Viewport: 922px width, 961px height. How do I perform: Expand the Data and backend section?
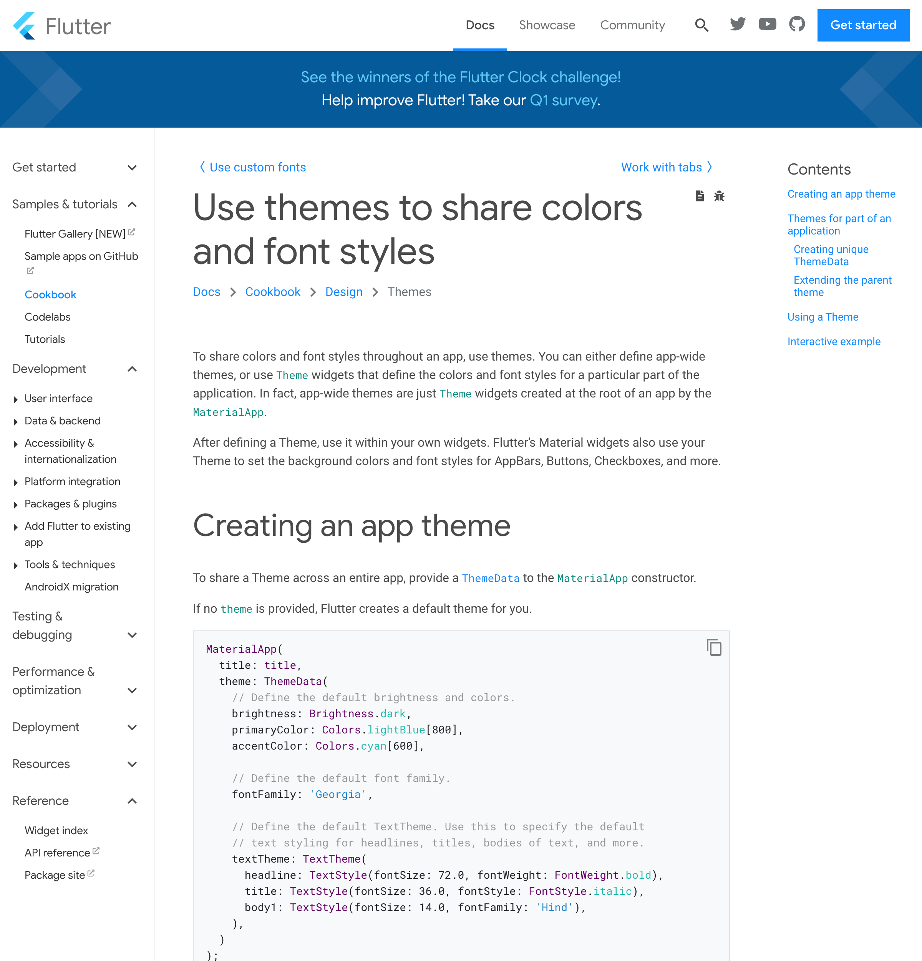(62, 421)
